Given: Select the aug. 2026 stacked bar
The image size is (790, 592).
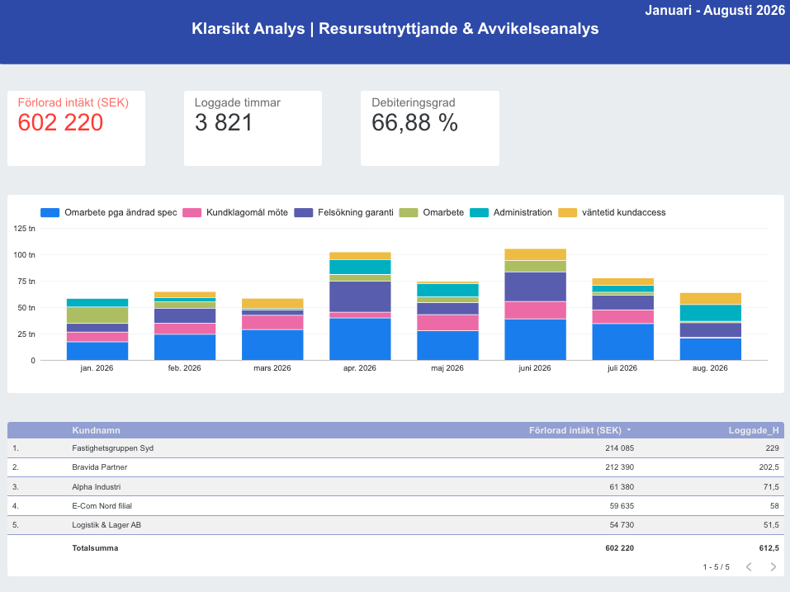Looking at the screenshot, I should (x=711, y=326).
